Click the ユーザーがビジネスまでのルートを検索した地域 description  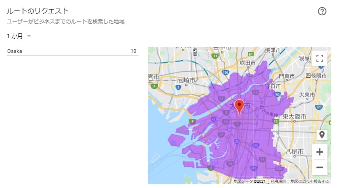(x=65, y=21)
